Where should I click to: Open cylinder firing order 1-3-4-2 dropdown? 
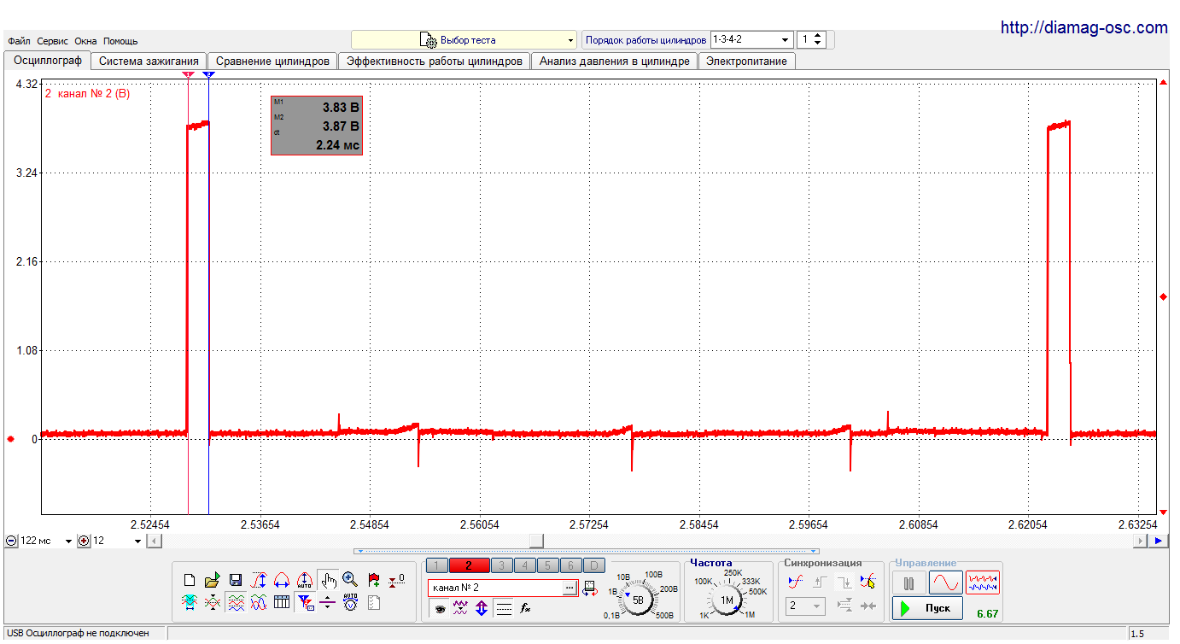pyautogui.click(x=751, y=40)
